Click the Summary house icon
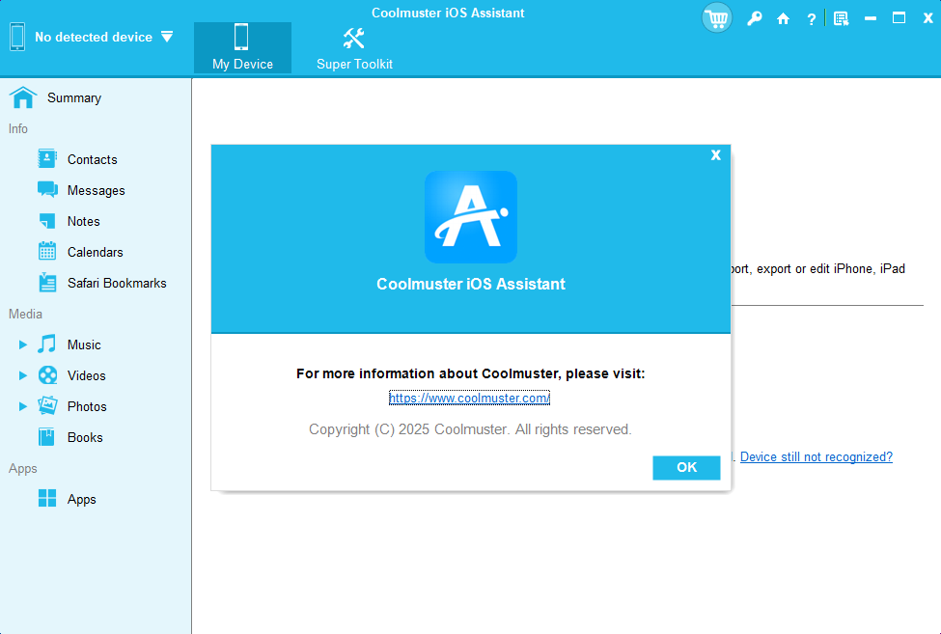The image size is (941, 634). pos(23,97)
